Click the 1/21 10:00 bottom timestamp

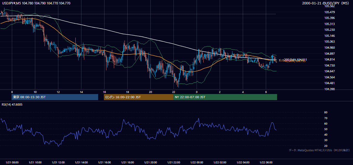coord(35,162)
